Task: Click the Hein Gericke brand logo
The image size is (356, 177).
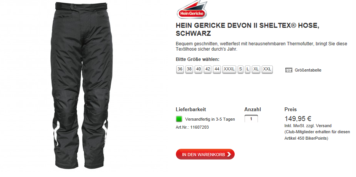Action: (192, 10)
